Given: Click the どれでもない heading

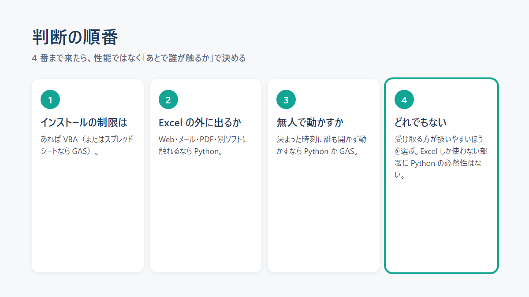Looking at the screenshot, I should tap(421, 122).
